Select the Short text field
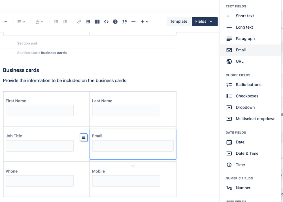 click(250, 16)
